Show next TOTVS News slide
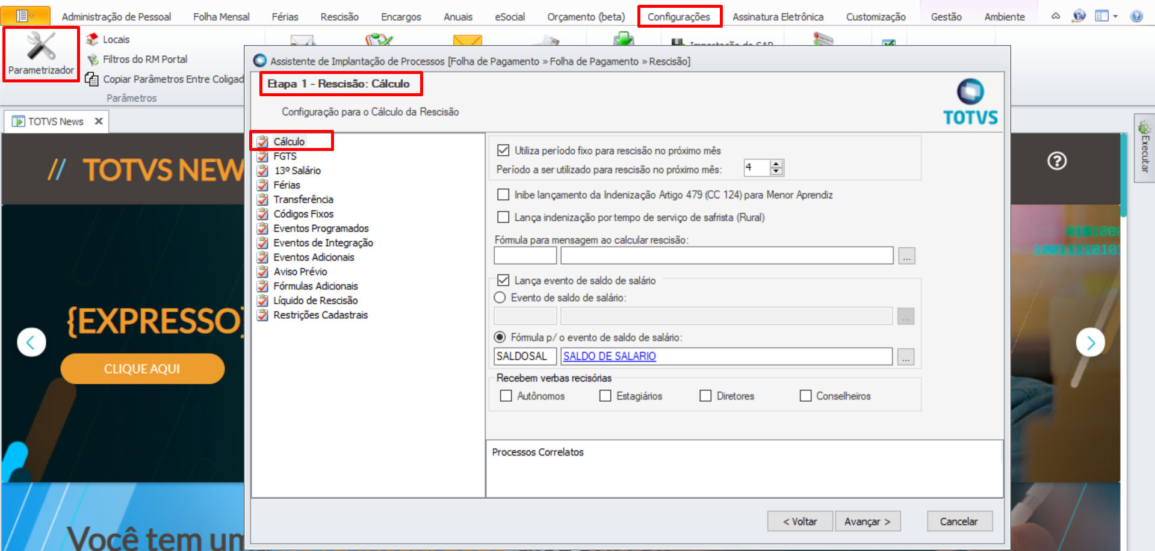The image size is (1155, 551). 1090,342
